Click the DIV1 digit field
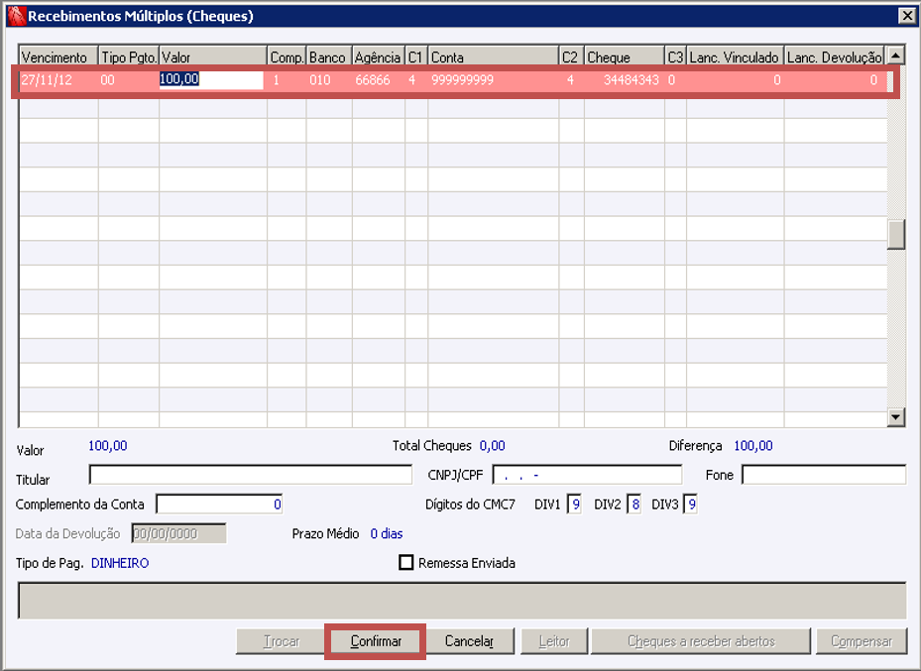This screenshot has width=921, height=671. (x=574, y=504)
